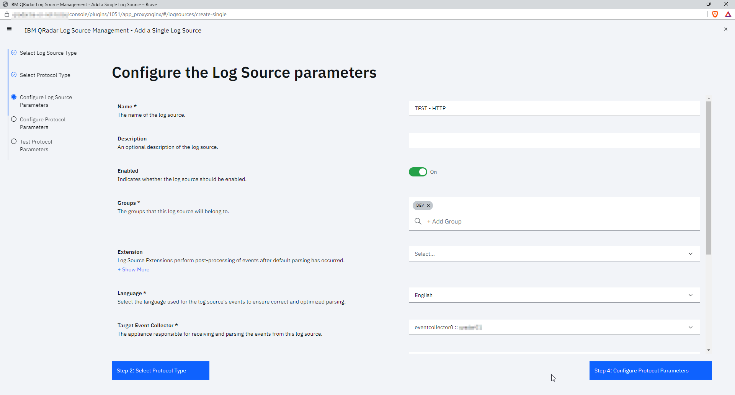Image resolution: width=735 pixels, height=395 pixels.
Task: Click the Name input field
Action: 554,108
